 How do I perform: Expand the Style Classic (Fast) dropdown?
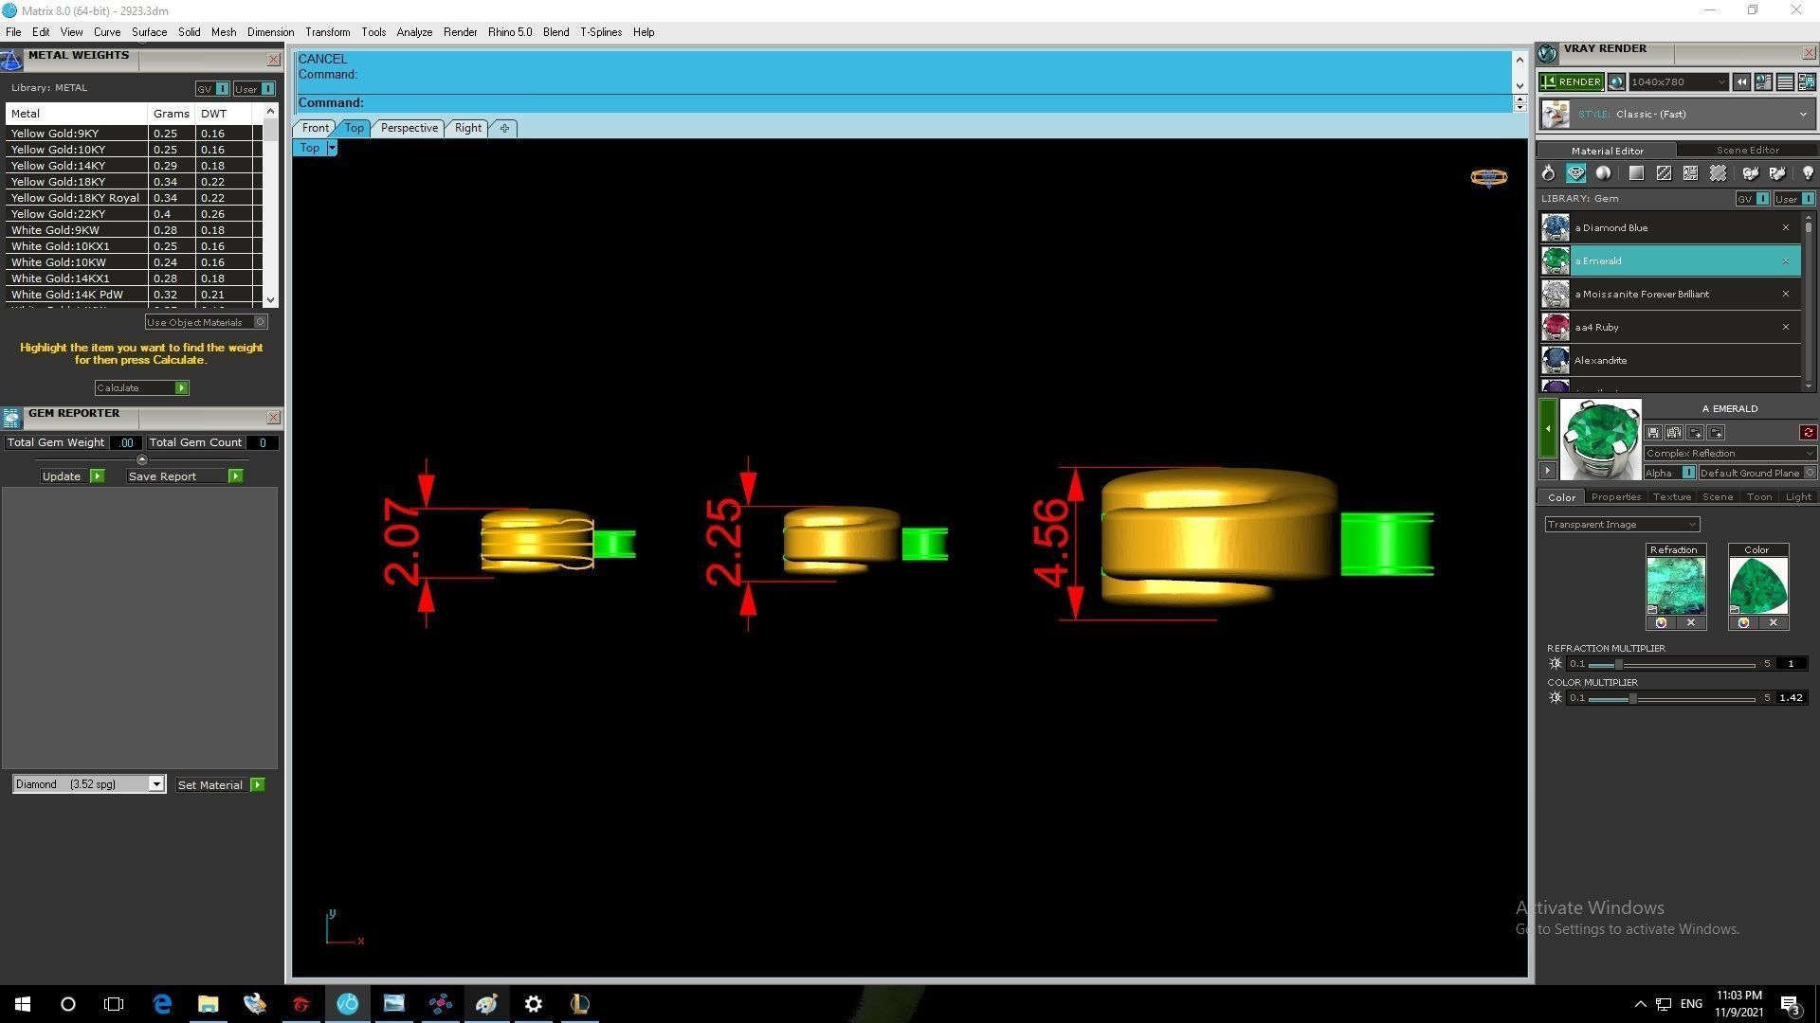[1802, 115]
